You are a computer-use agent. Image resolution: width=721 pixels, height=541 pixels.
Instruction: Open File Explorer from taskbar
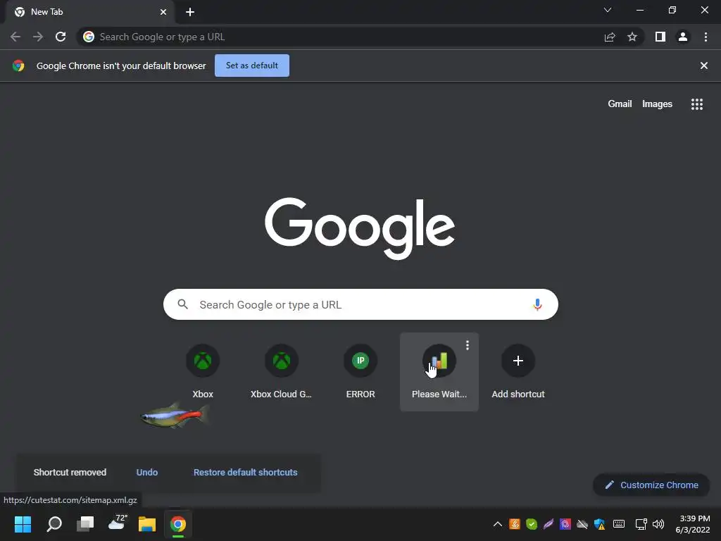click(147, 524)
